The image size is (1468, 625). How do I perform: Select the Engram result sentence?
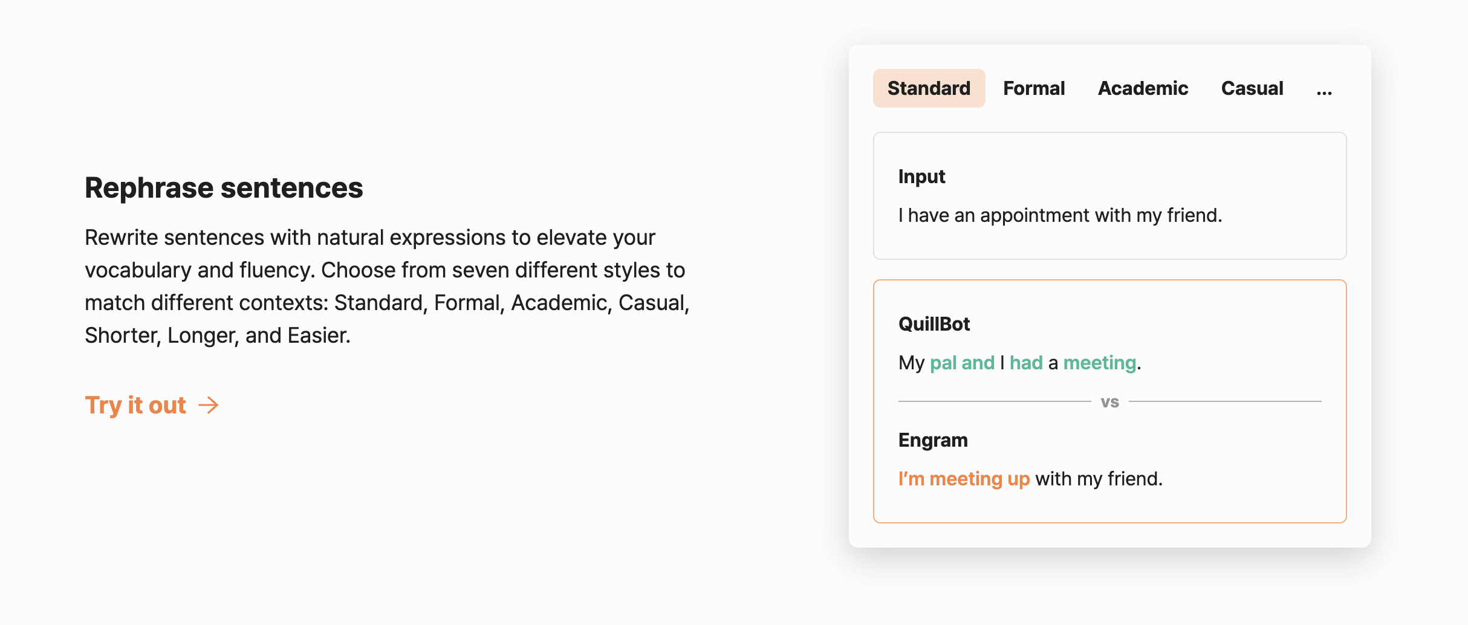coord(1030,479)
